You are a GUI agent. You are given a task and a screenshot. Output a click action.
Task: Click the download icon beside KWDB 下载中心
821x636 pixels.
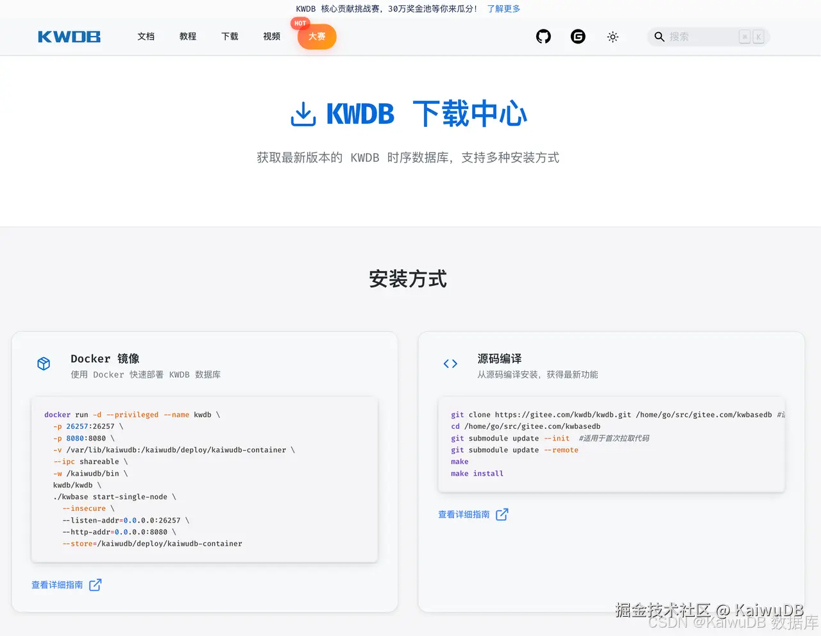(303, 113)
